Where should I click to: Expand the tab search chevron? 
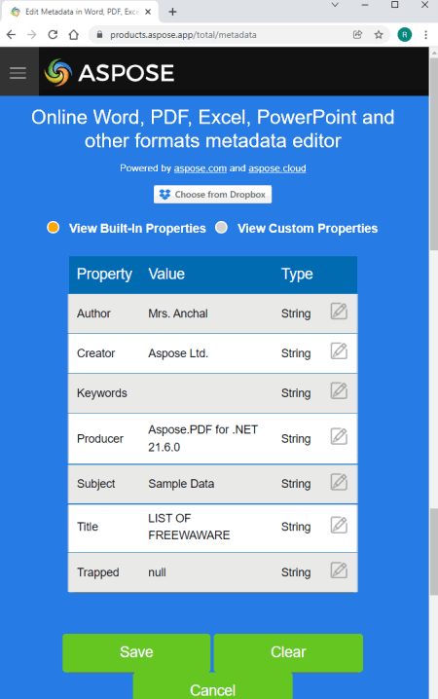click(x=335, y=5)
